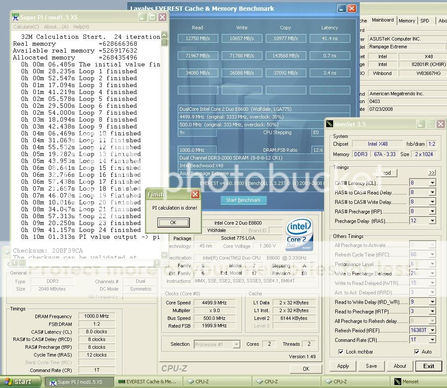The height and width of the screenshot is (388, 447).
Task: Close the Finish dialog with X
Action: point(195,194)
